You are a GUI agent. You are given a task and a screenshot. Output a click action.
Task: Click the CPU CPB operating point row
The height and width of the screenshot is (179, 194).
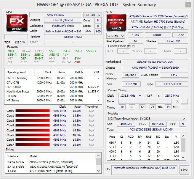(53, 83)
